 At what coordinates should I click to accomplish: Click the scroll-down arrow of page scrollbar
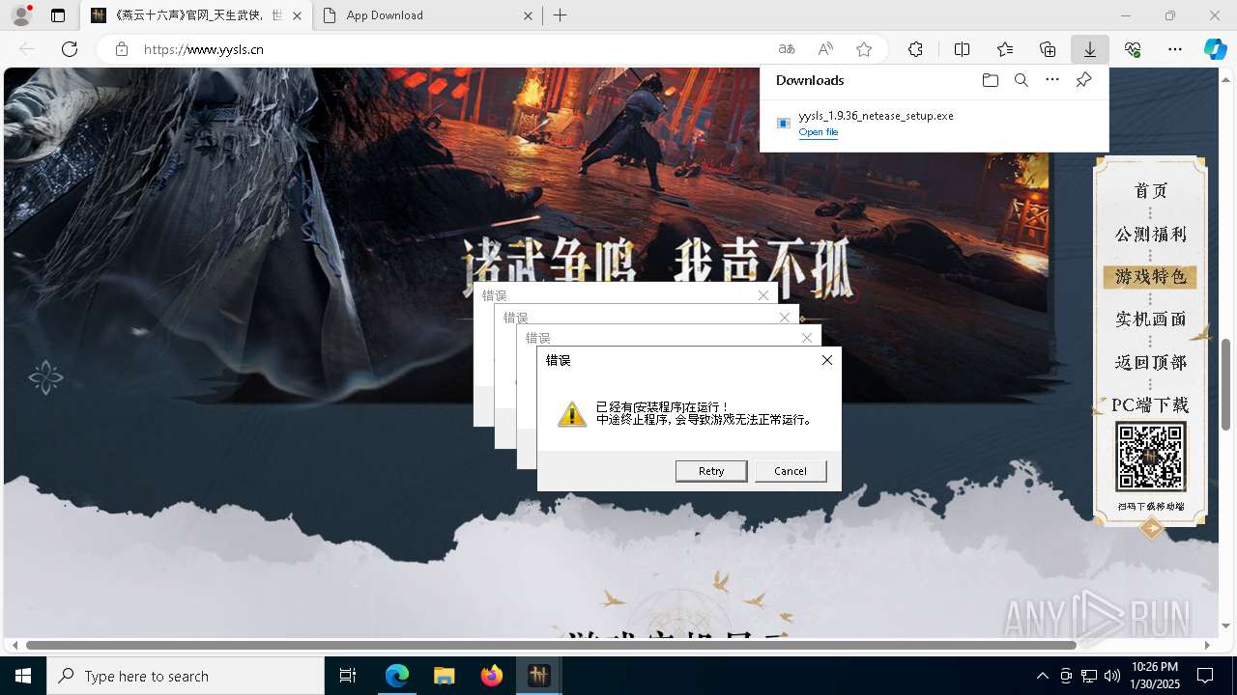tap(1225, 626)
